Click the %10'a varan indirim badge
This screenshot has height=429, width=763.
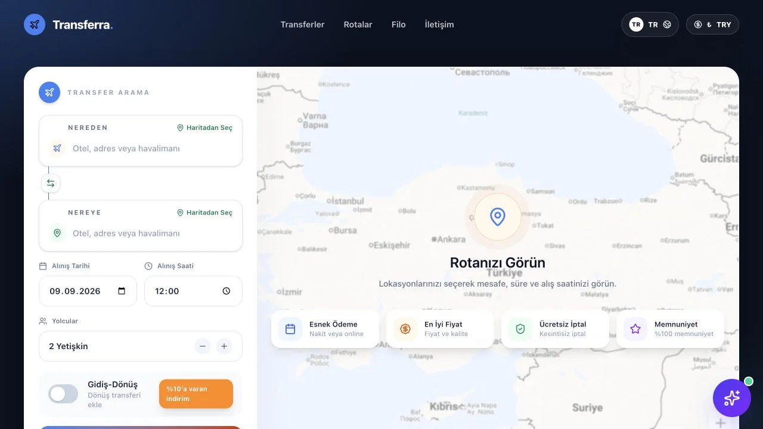click(196, 394)
